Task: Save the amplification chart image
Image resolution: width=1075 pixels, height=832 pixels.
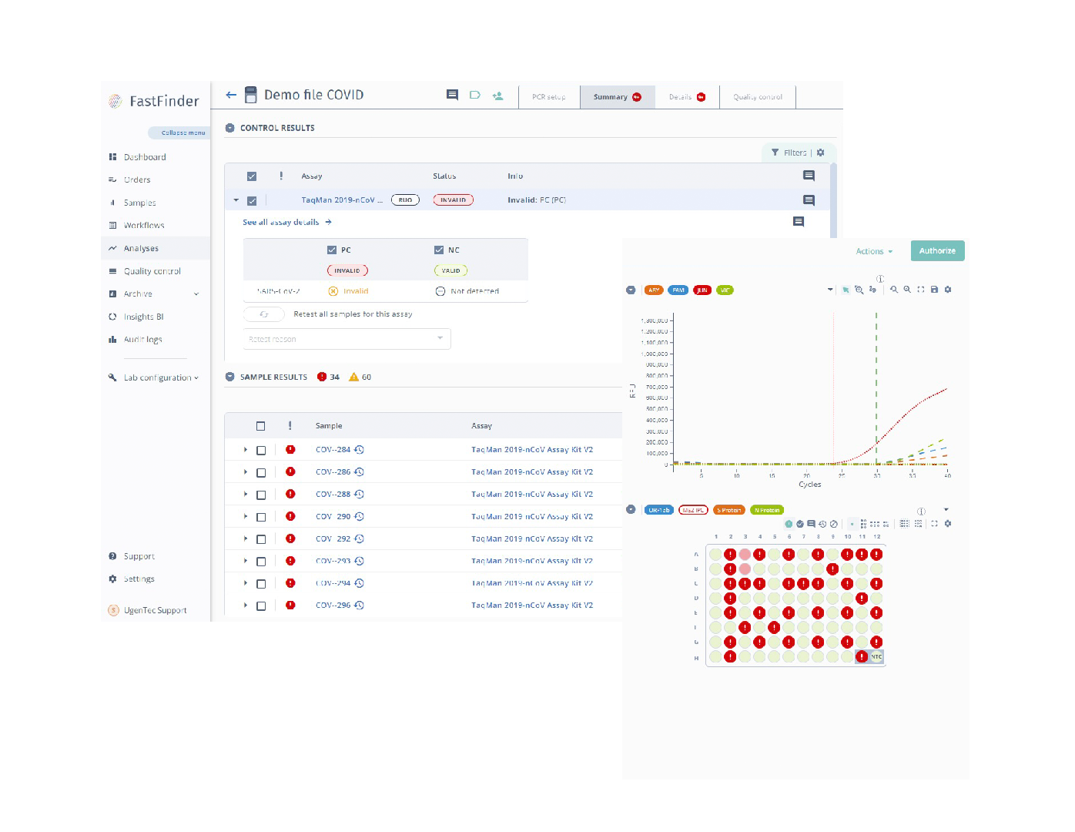Action: click(x=934, y=290)
